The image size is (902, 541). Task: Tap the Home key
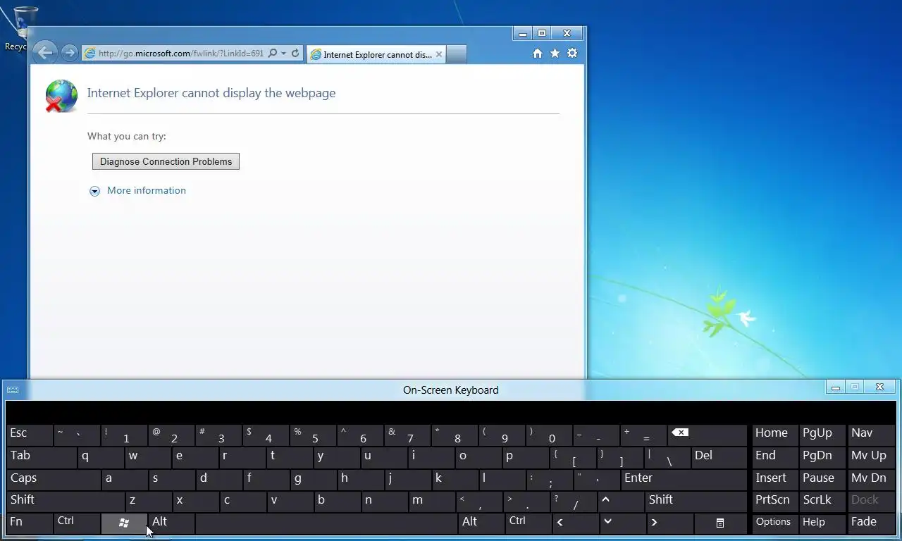774,435
